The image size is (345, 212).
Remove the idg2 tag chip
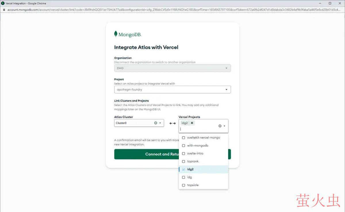click(x=192, y=123)
